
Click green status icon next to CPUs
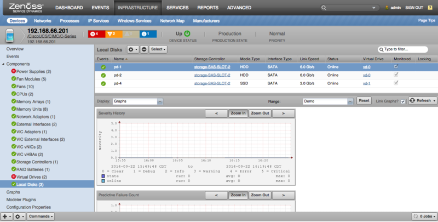pos(13,94)
